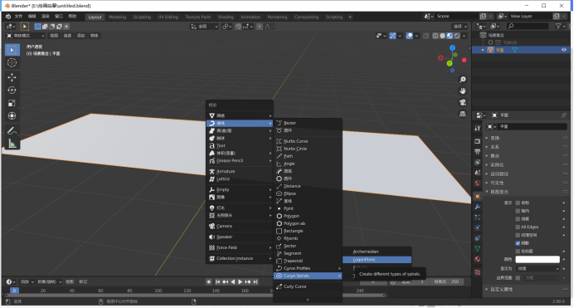Open the Object Constraints properties tab
This screenshot has width=574, height=308.
(477, 238)
